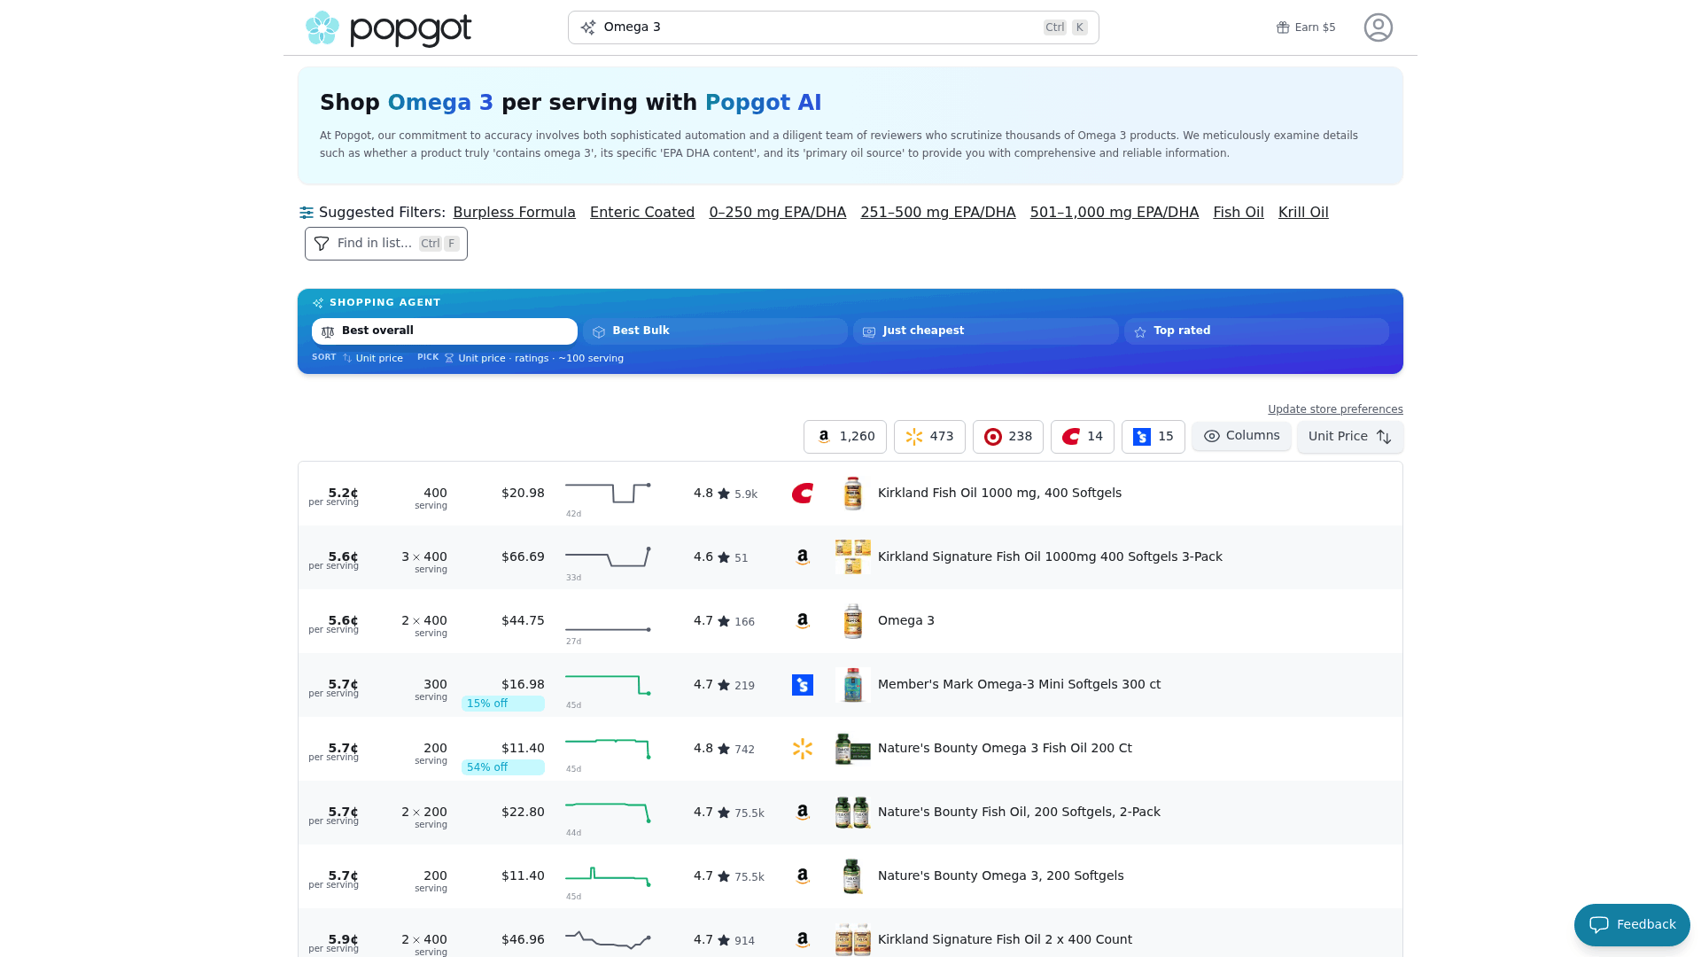Toggle Walmart store filter with 473 results
The height and width of the screenshot is (957, 1701).
pos(929,437)
